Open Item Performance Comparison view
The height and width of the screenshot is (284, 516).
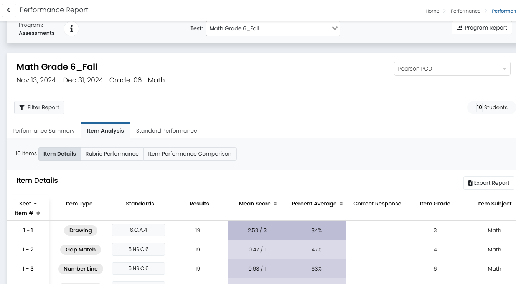[x=190, y=154]
